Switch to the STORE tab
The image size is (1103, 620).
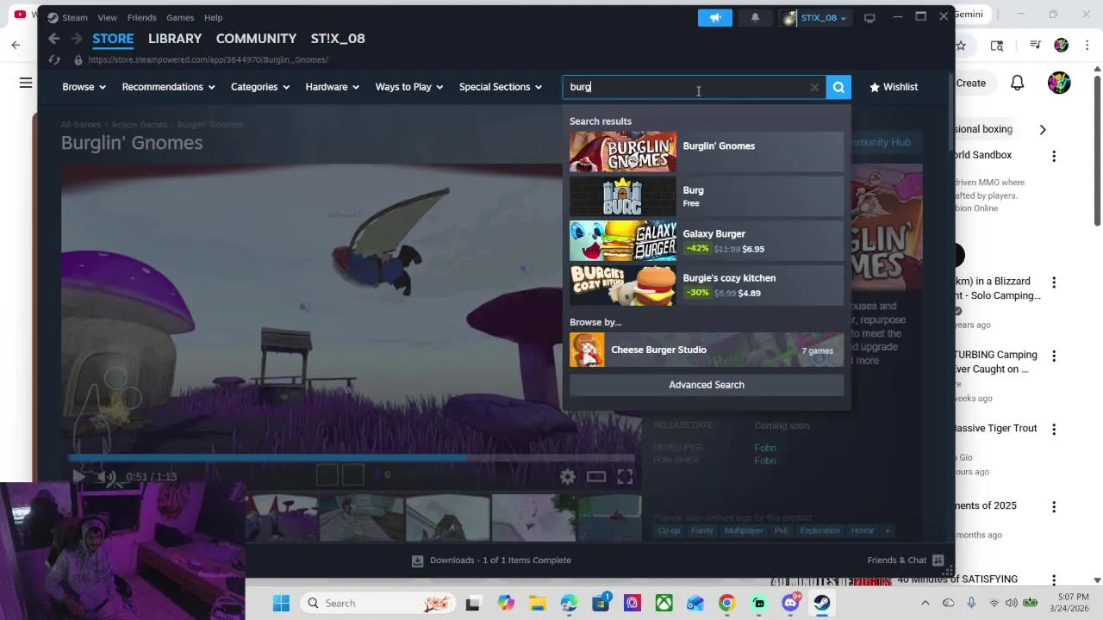113,39
